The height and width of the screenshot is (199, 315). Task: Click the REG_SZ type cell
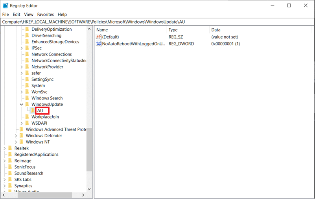(x=175, y=37)
